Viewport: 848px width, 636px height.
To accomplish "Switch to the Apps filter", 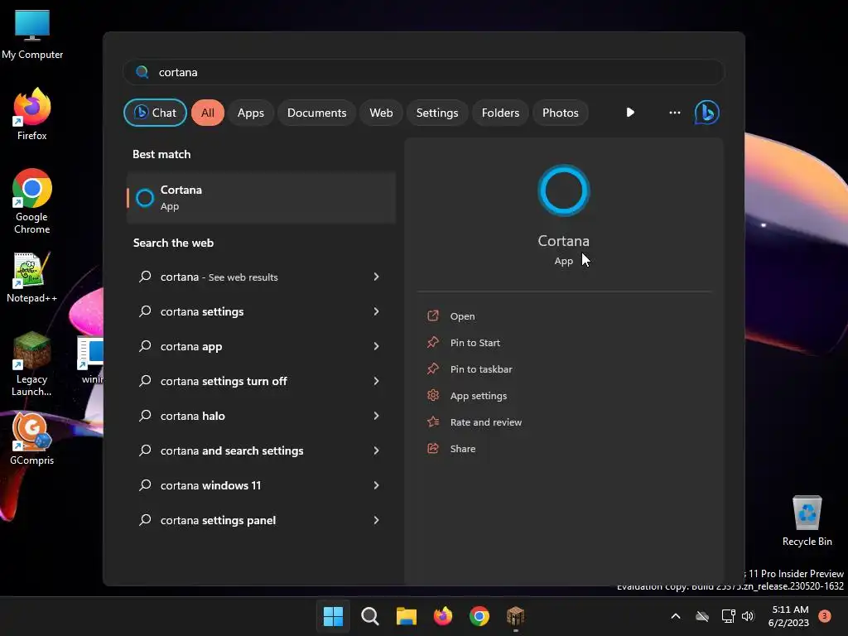I will (250, 113).
